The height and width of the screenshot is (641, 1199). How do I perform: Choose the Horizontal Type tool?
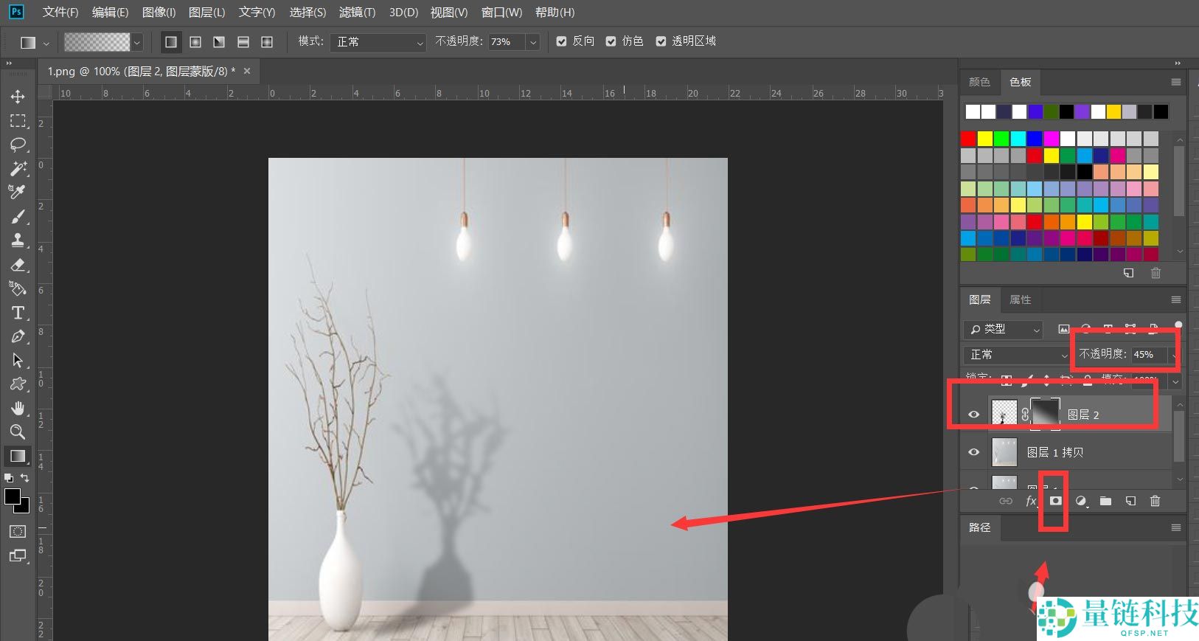click(x=18, y=313)
